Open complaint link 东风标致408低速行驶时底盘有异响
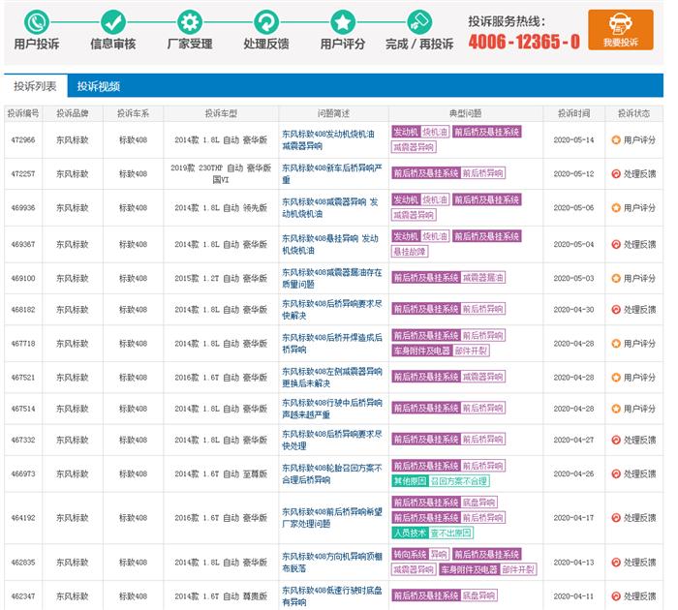Viewport: 678px width, 610px height. [332, 596]
